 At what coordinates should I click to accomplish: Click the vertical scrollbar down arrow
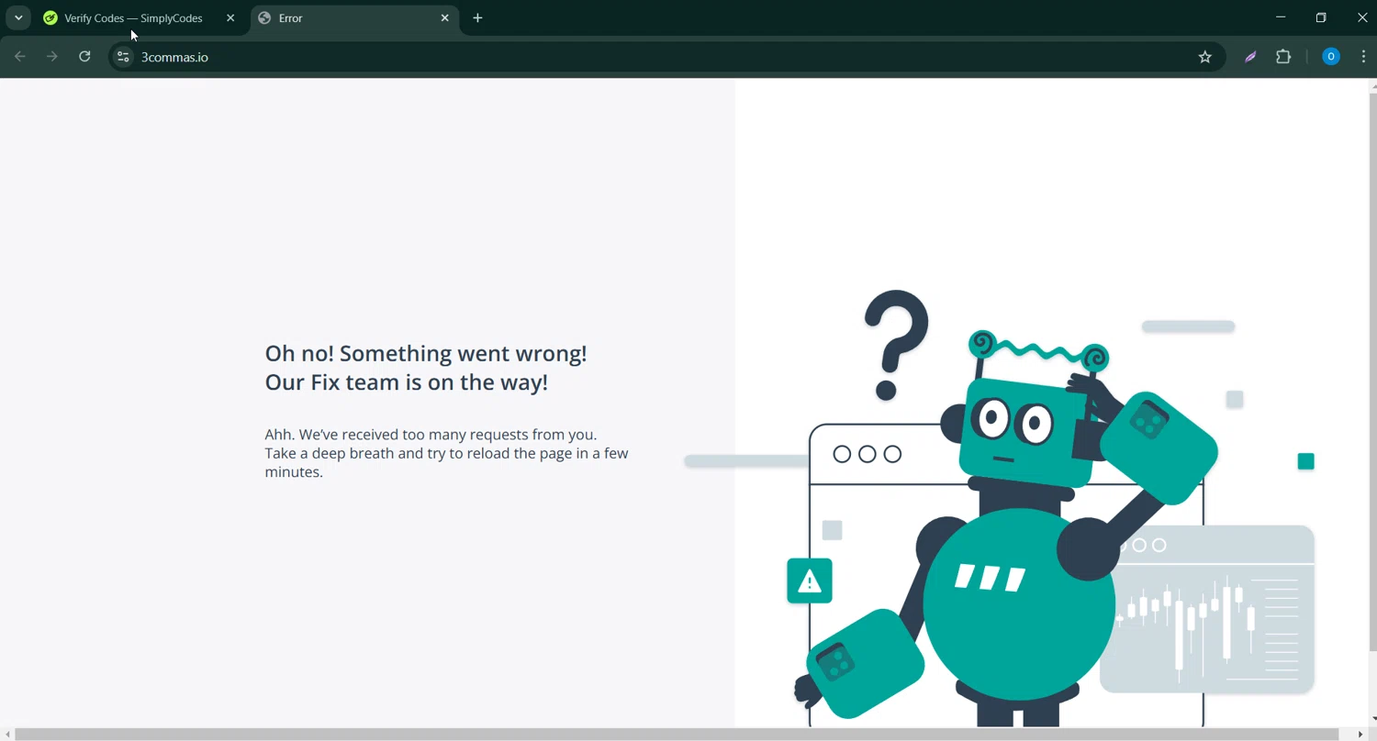click(1372, 720)
